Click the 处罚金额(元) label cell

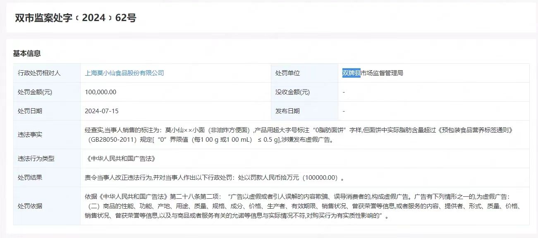tap(35, 92)
